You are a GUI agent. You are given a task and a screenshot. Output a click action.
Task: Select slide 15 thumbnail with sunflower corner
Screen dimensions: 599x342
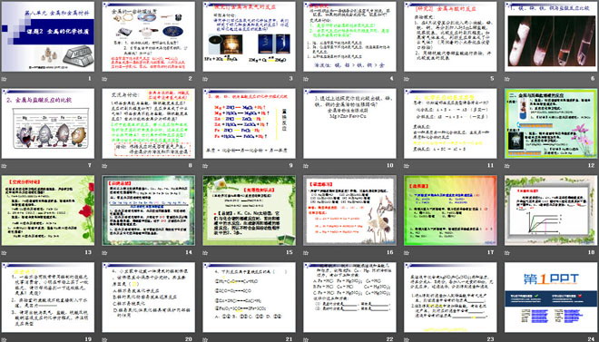click(249, 210)
